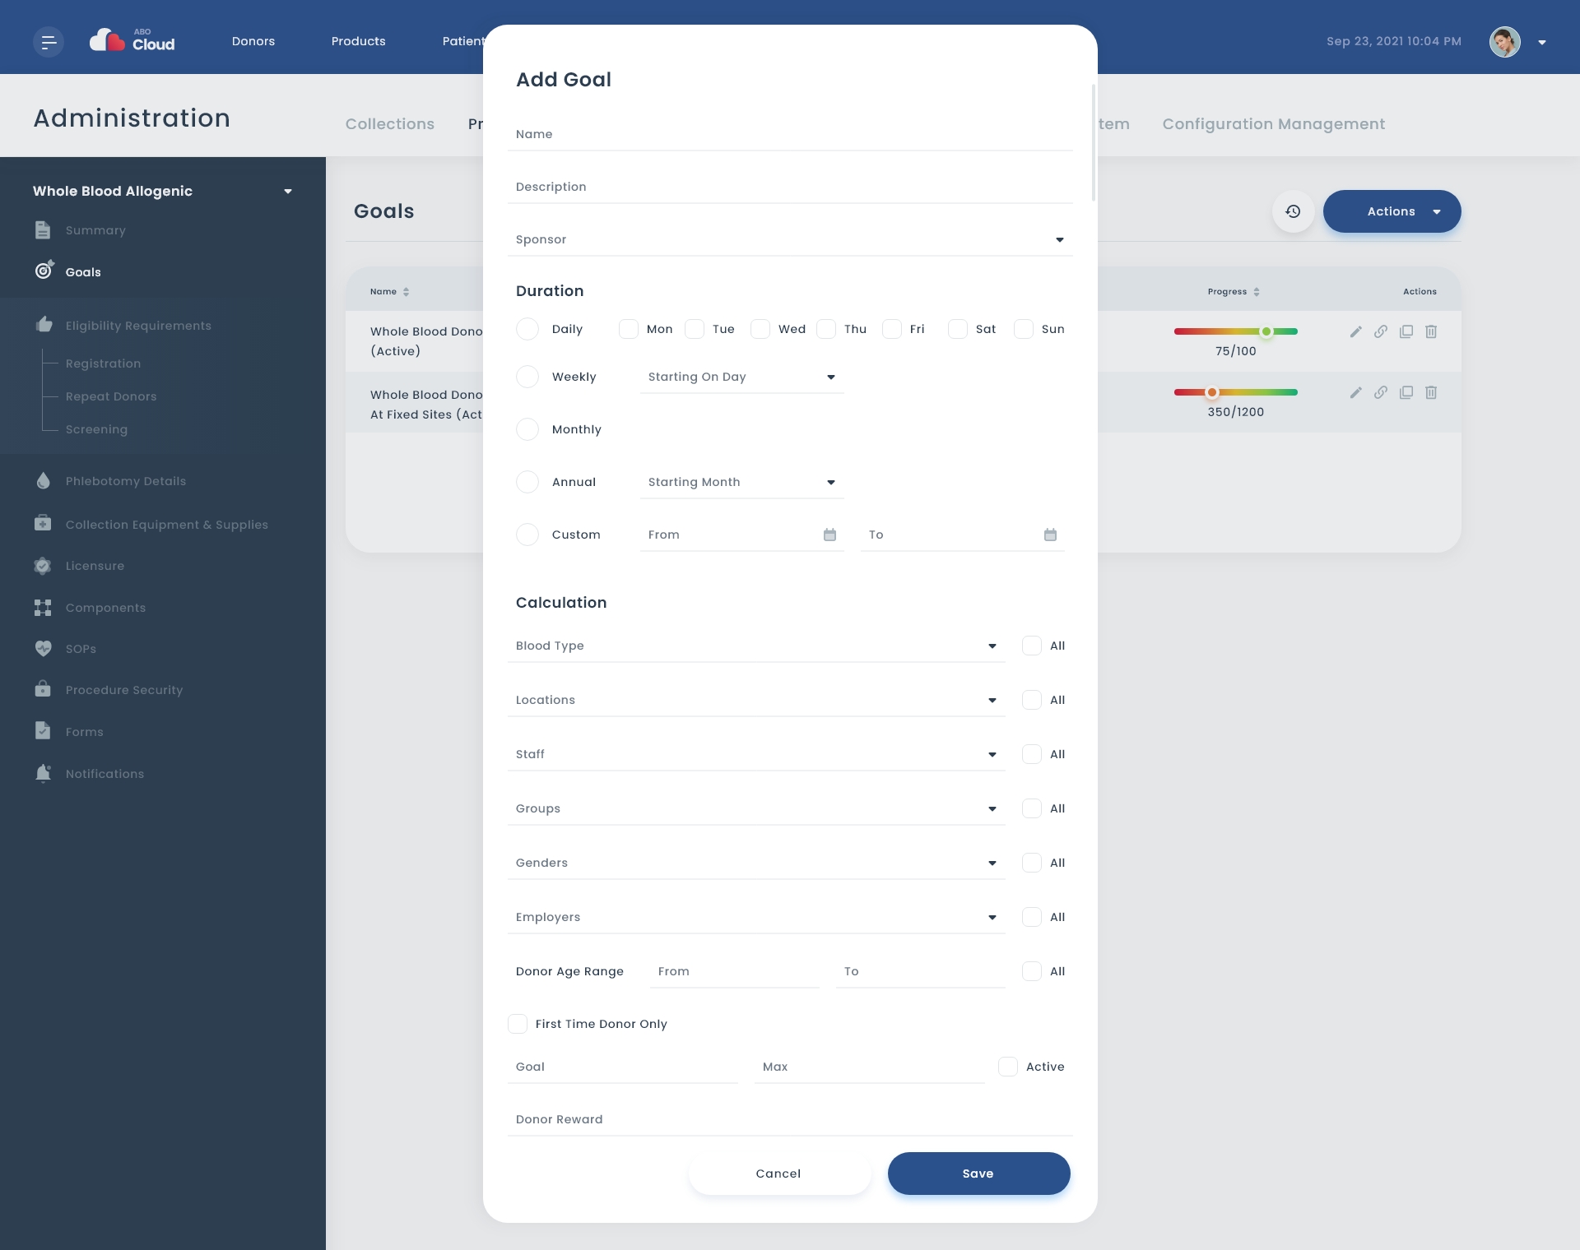Switch to Configuration Management tab
The height and width of the screenshot is (1250, 1580).
[1273, 123]
